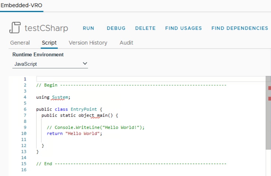Click the upper red error marker in scrollbar
Viewport: 271px width, 176px height.
(269, 88)
